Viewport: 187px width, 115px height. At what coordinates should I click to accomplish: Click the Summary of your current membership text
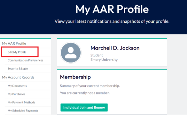(x=90, y=86)
